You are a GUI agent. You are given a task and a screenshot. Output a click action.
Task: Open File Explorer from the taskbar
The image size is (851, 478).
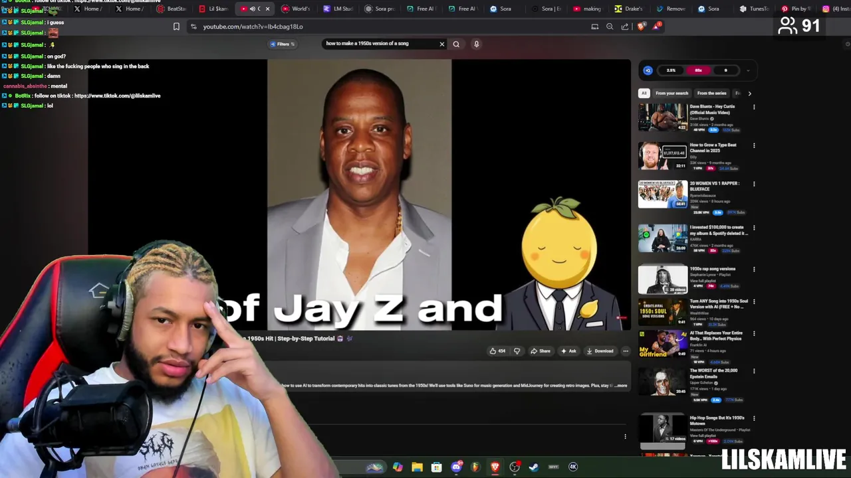pos(417,467)
